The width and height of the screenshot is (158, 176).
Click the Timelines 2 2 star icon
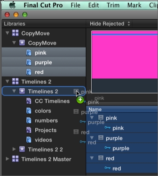point(22,149)
